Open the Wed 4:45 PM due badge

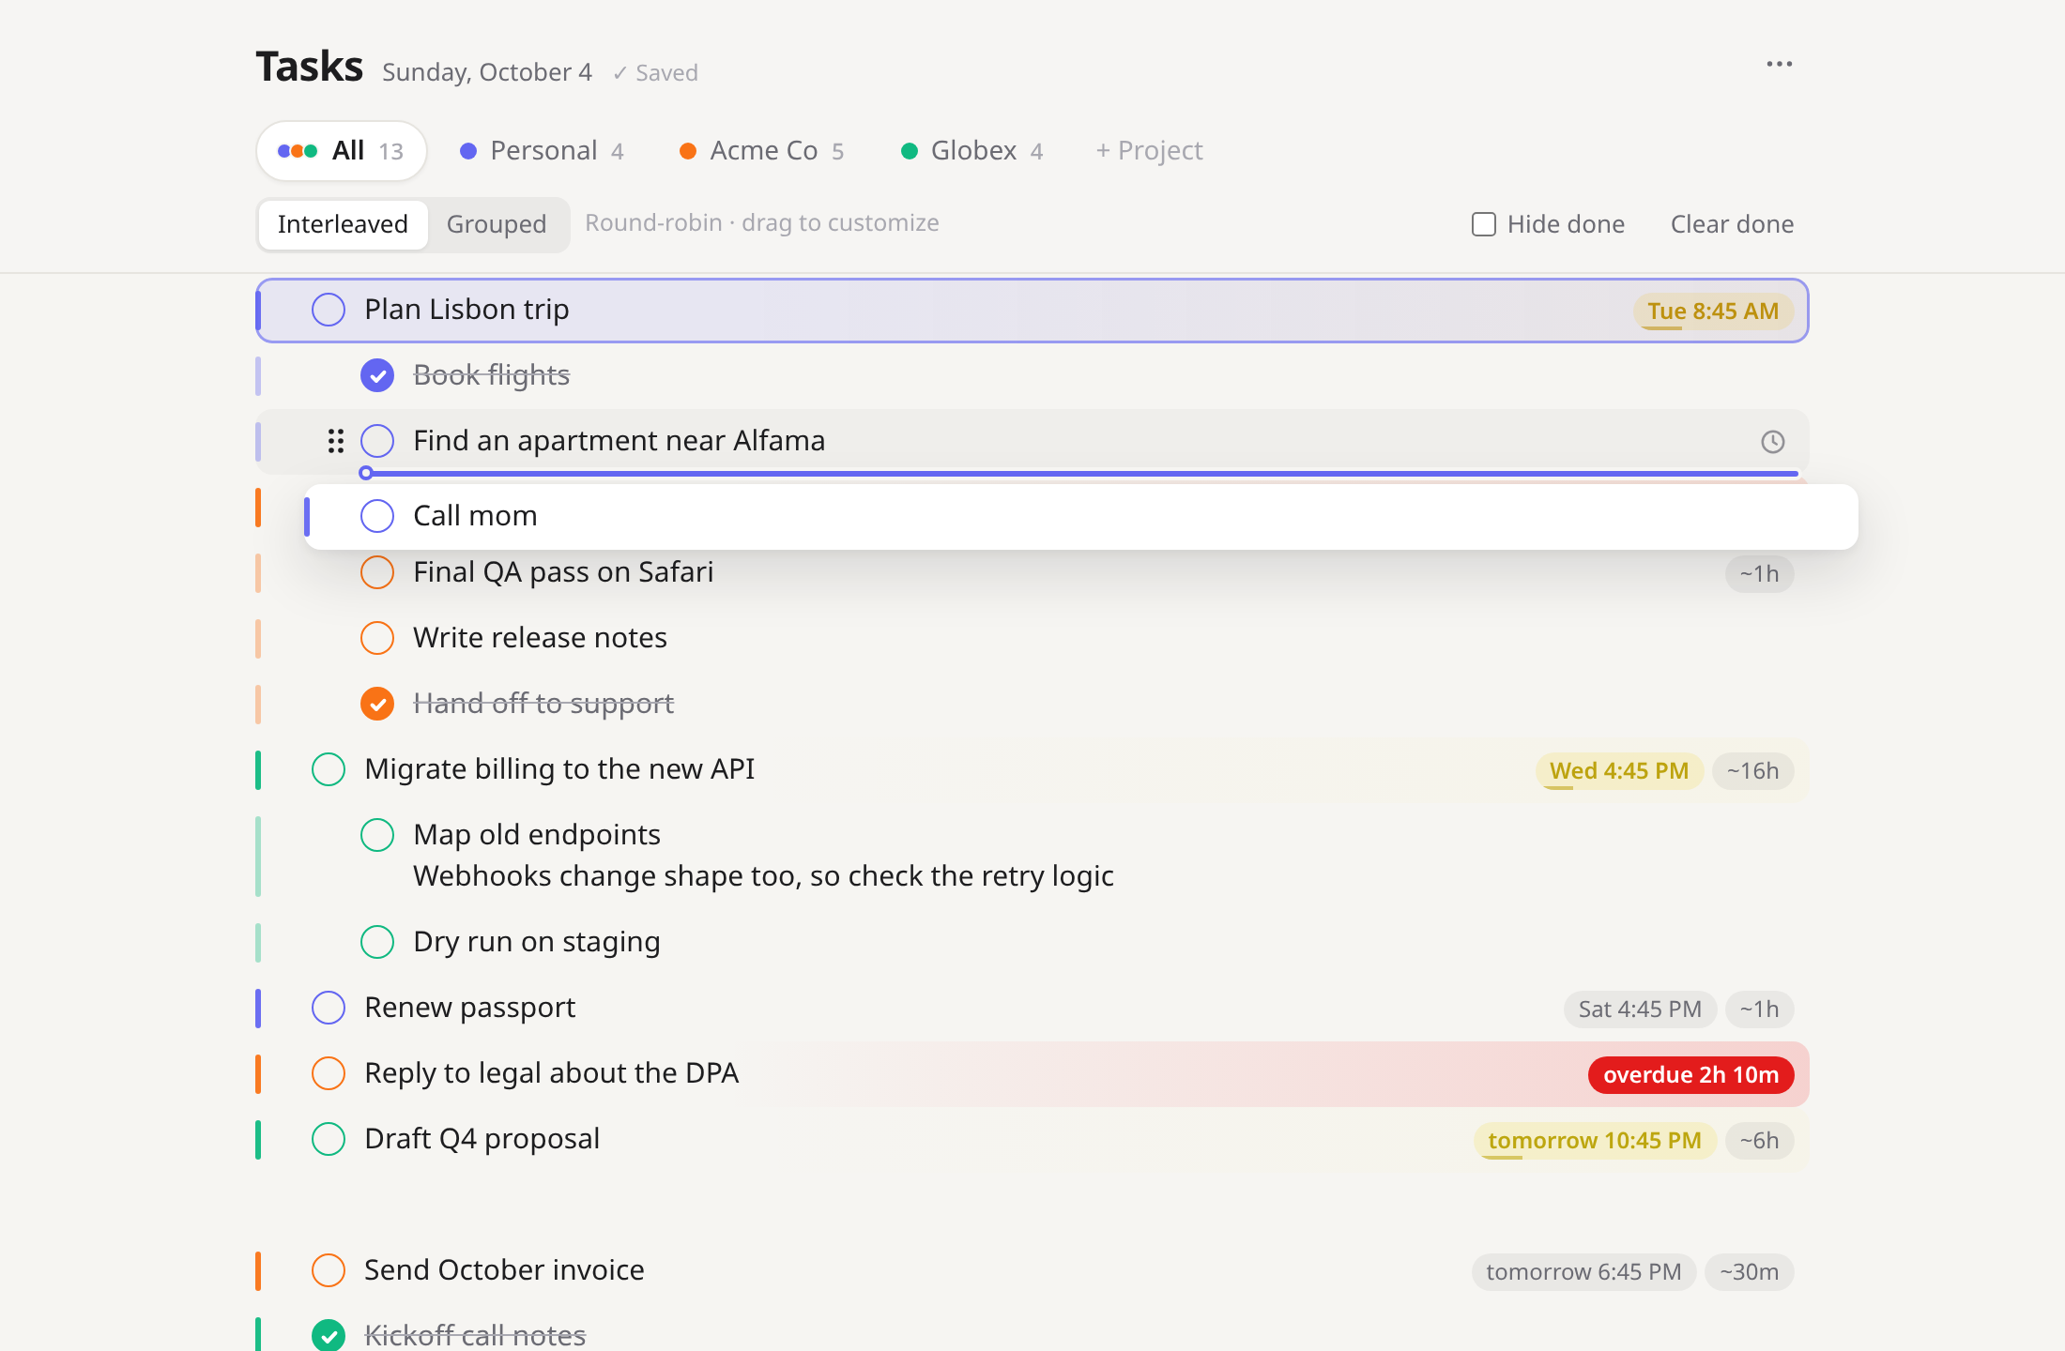pos(1619,771)
